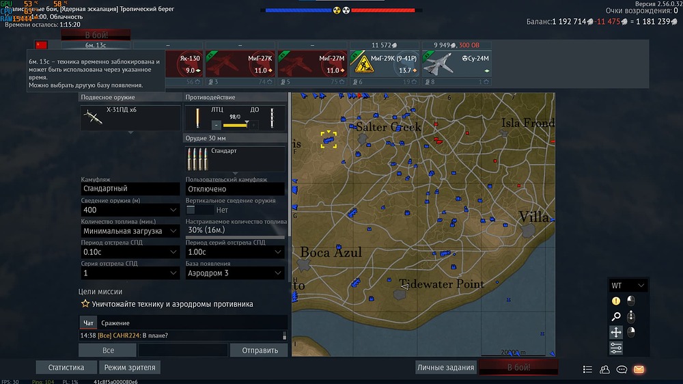Open the Сведение оружия 400 dropdown
683x384 pixels.
point(130,210)
